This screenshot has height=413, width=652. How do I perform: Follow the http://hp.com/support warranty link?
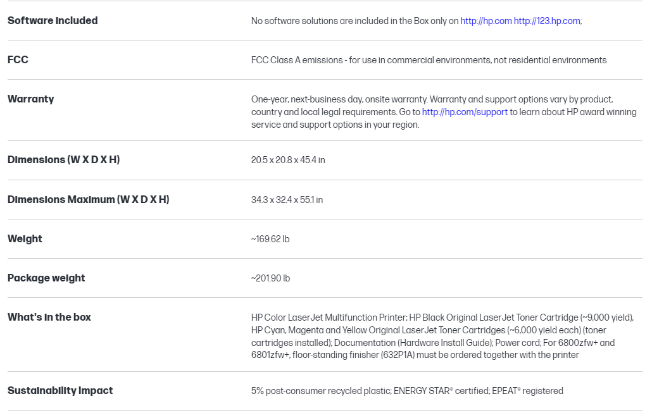465,112
